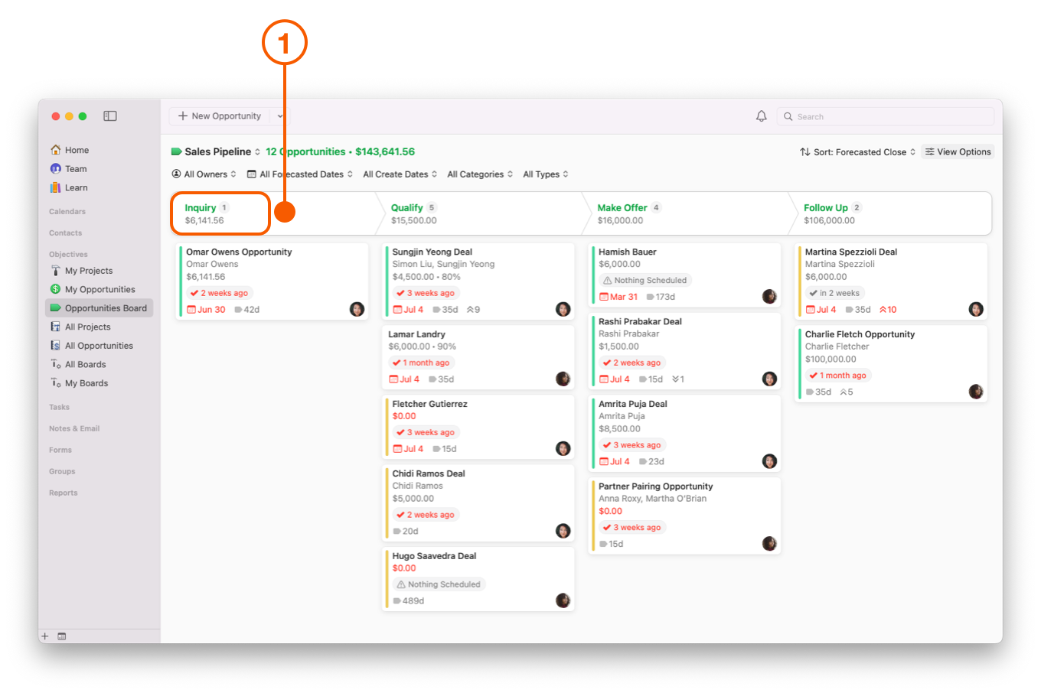Toggle the sidebar visibility icon

110,116
